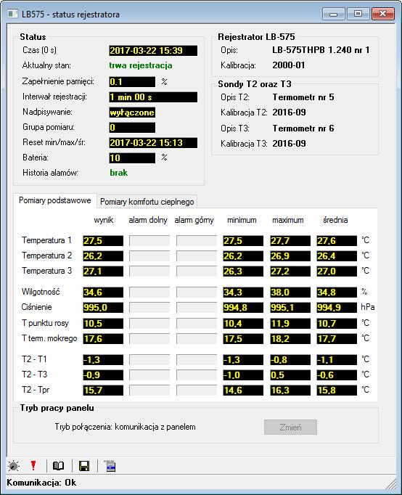Click T2 - T3 maximum value 0.5

(x=290, y=375)
